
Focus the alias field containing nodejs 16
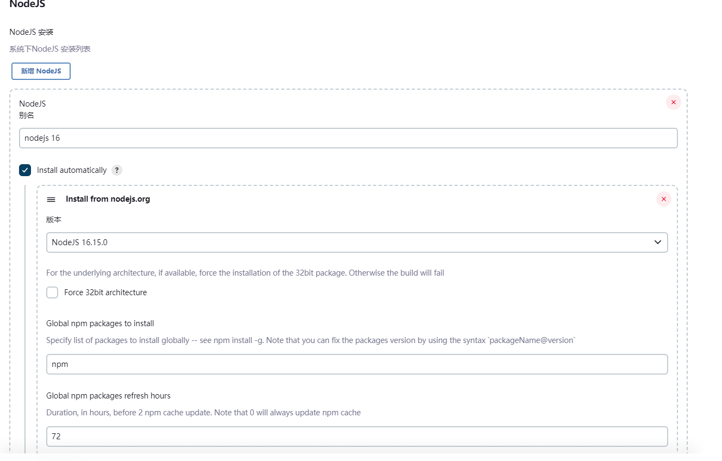coord(348,138)
